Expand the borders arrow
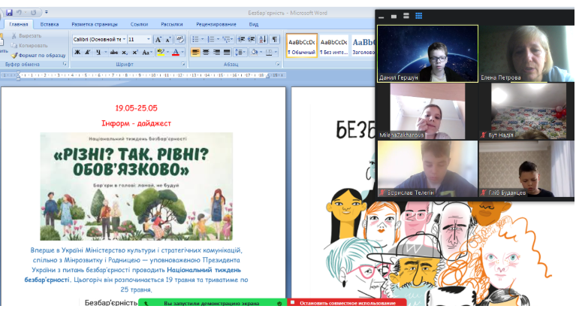Image resolution: width=579 pixels, height=321 pixels. coord(276,53)
